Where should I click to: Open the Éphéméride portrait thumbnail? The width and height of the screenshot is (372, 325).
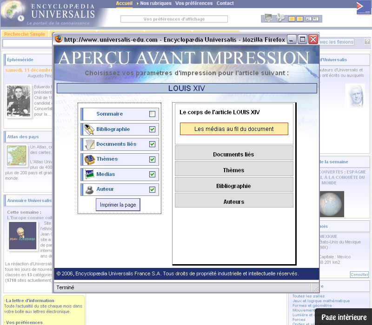pos(19,101)
